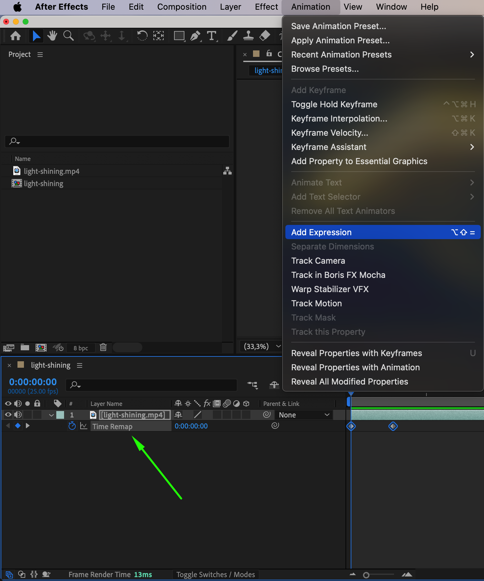Select the Hand tool in toolbar
This screenshot has width=484, height=581.
click(x=52, y=36)
